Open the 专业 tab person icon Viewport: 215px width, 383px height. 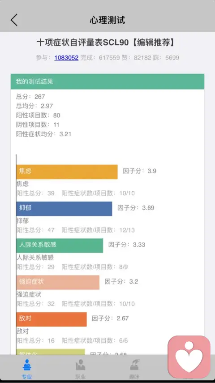(27, 365)
